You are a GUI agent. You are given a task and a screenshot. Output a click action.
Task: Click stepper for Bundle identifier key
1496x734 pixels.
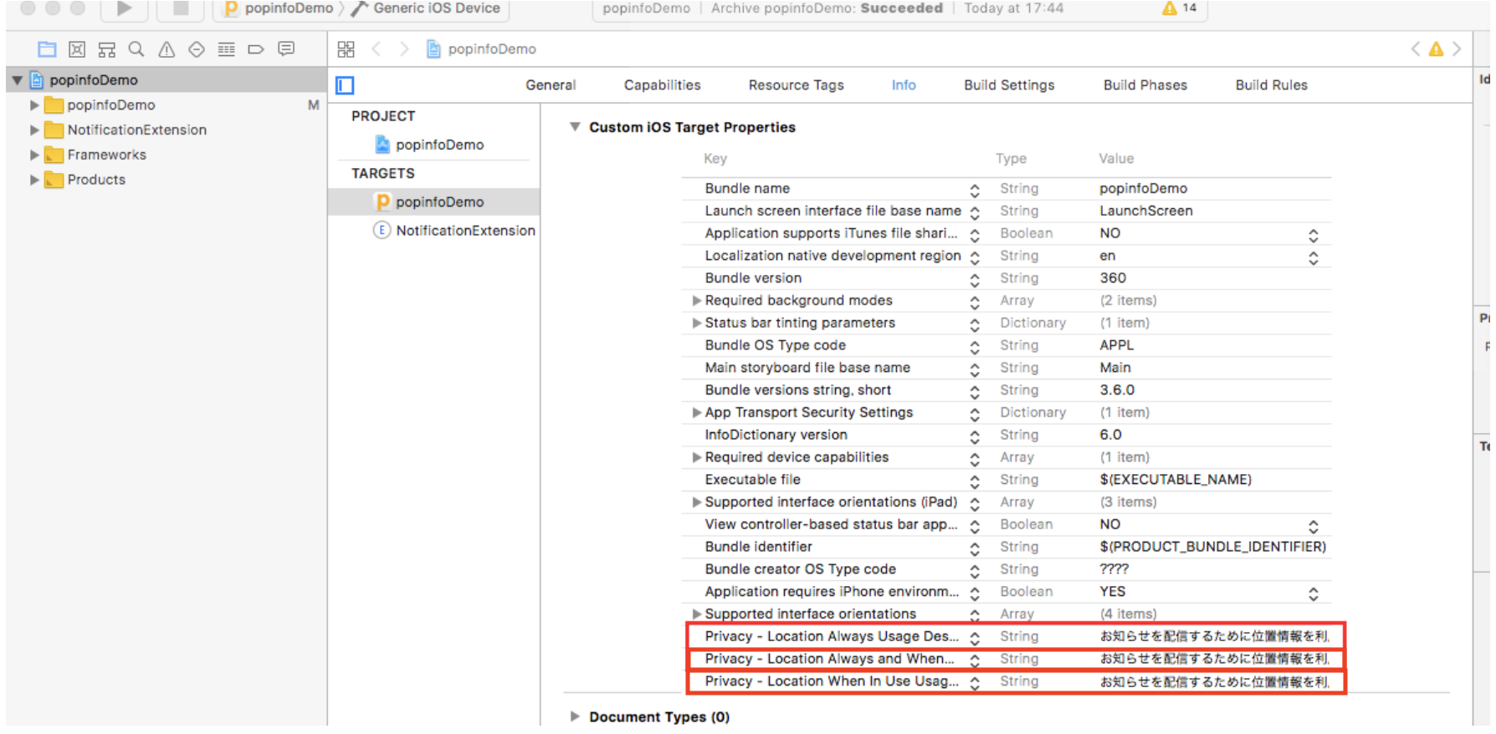tap(975, 548)
